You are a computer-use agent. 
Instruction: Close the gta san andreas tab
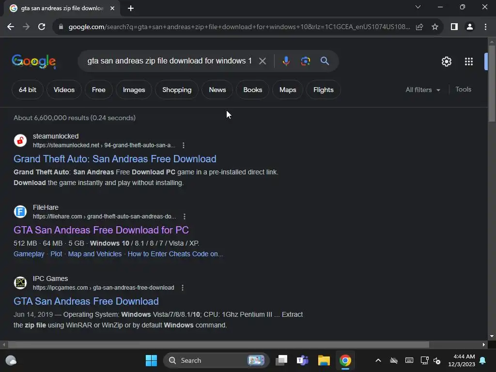tap(112, 8)
